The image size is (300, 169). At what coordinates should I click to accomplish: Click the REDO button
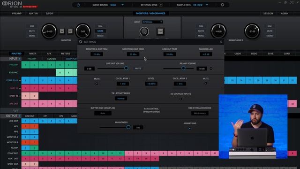[254, 54]
